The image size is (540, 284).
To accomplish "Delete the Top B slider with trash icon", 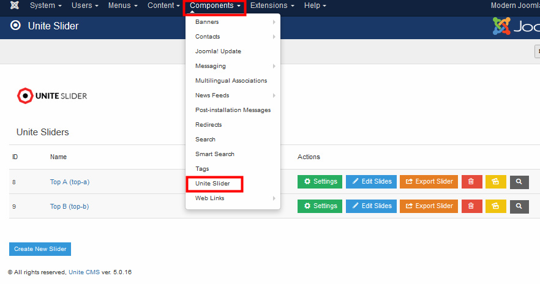I will [471, 206].
